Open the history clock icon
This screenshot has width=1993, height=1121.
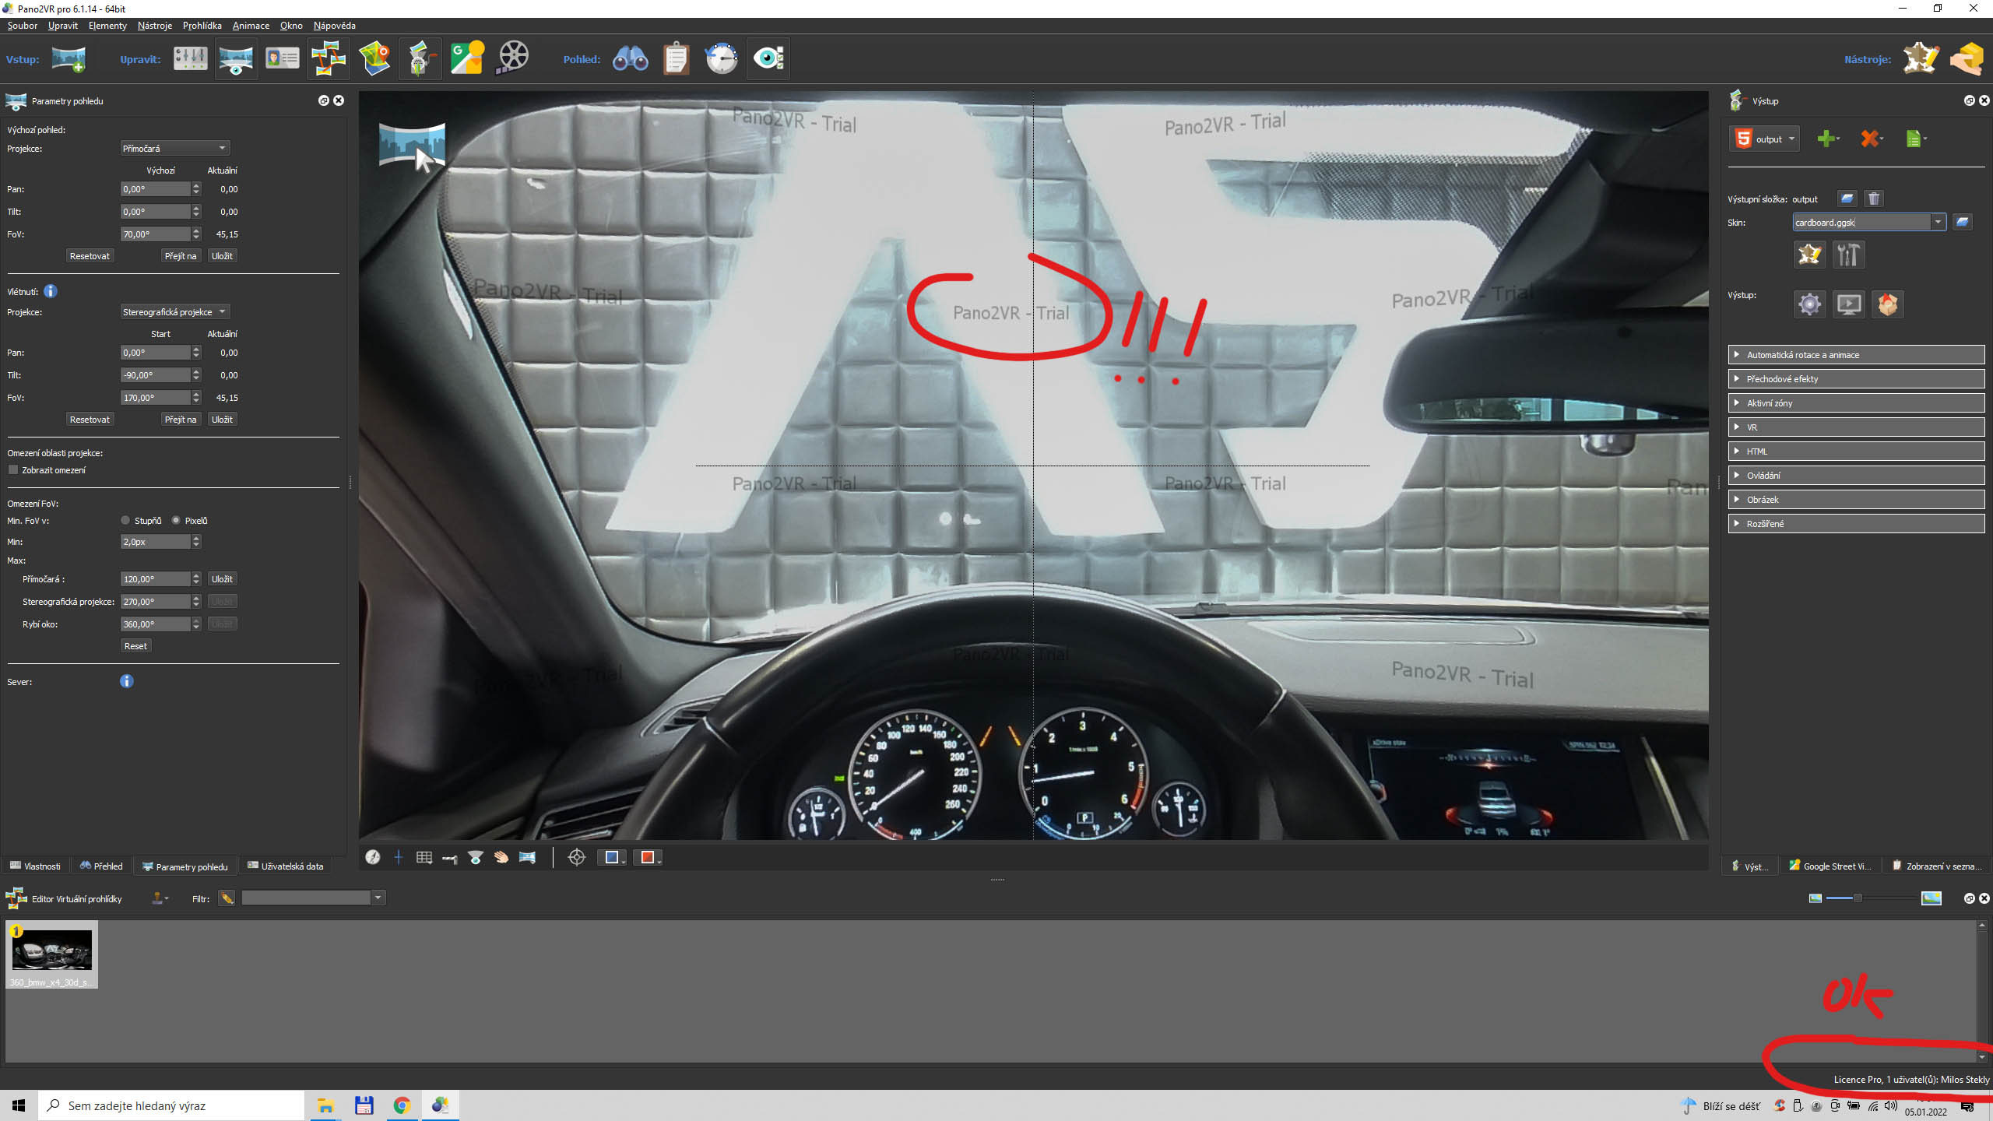[722, 58]
